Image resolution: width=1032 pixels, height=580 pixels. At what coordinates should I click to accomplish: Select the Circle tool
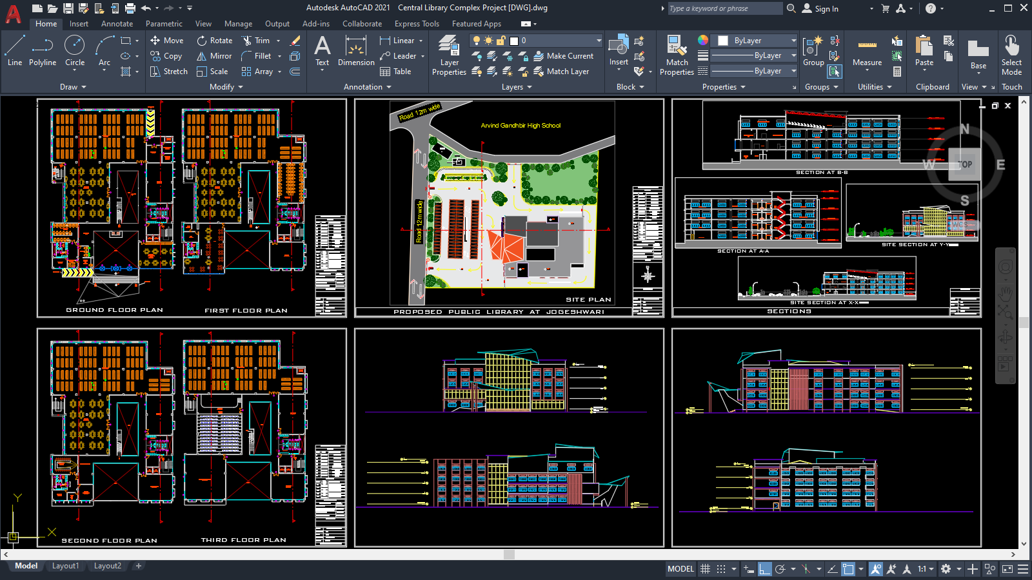74,51
